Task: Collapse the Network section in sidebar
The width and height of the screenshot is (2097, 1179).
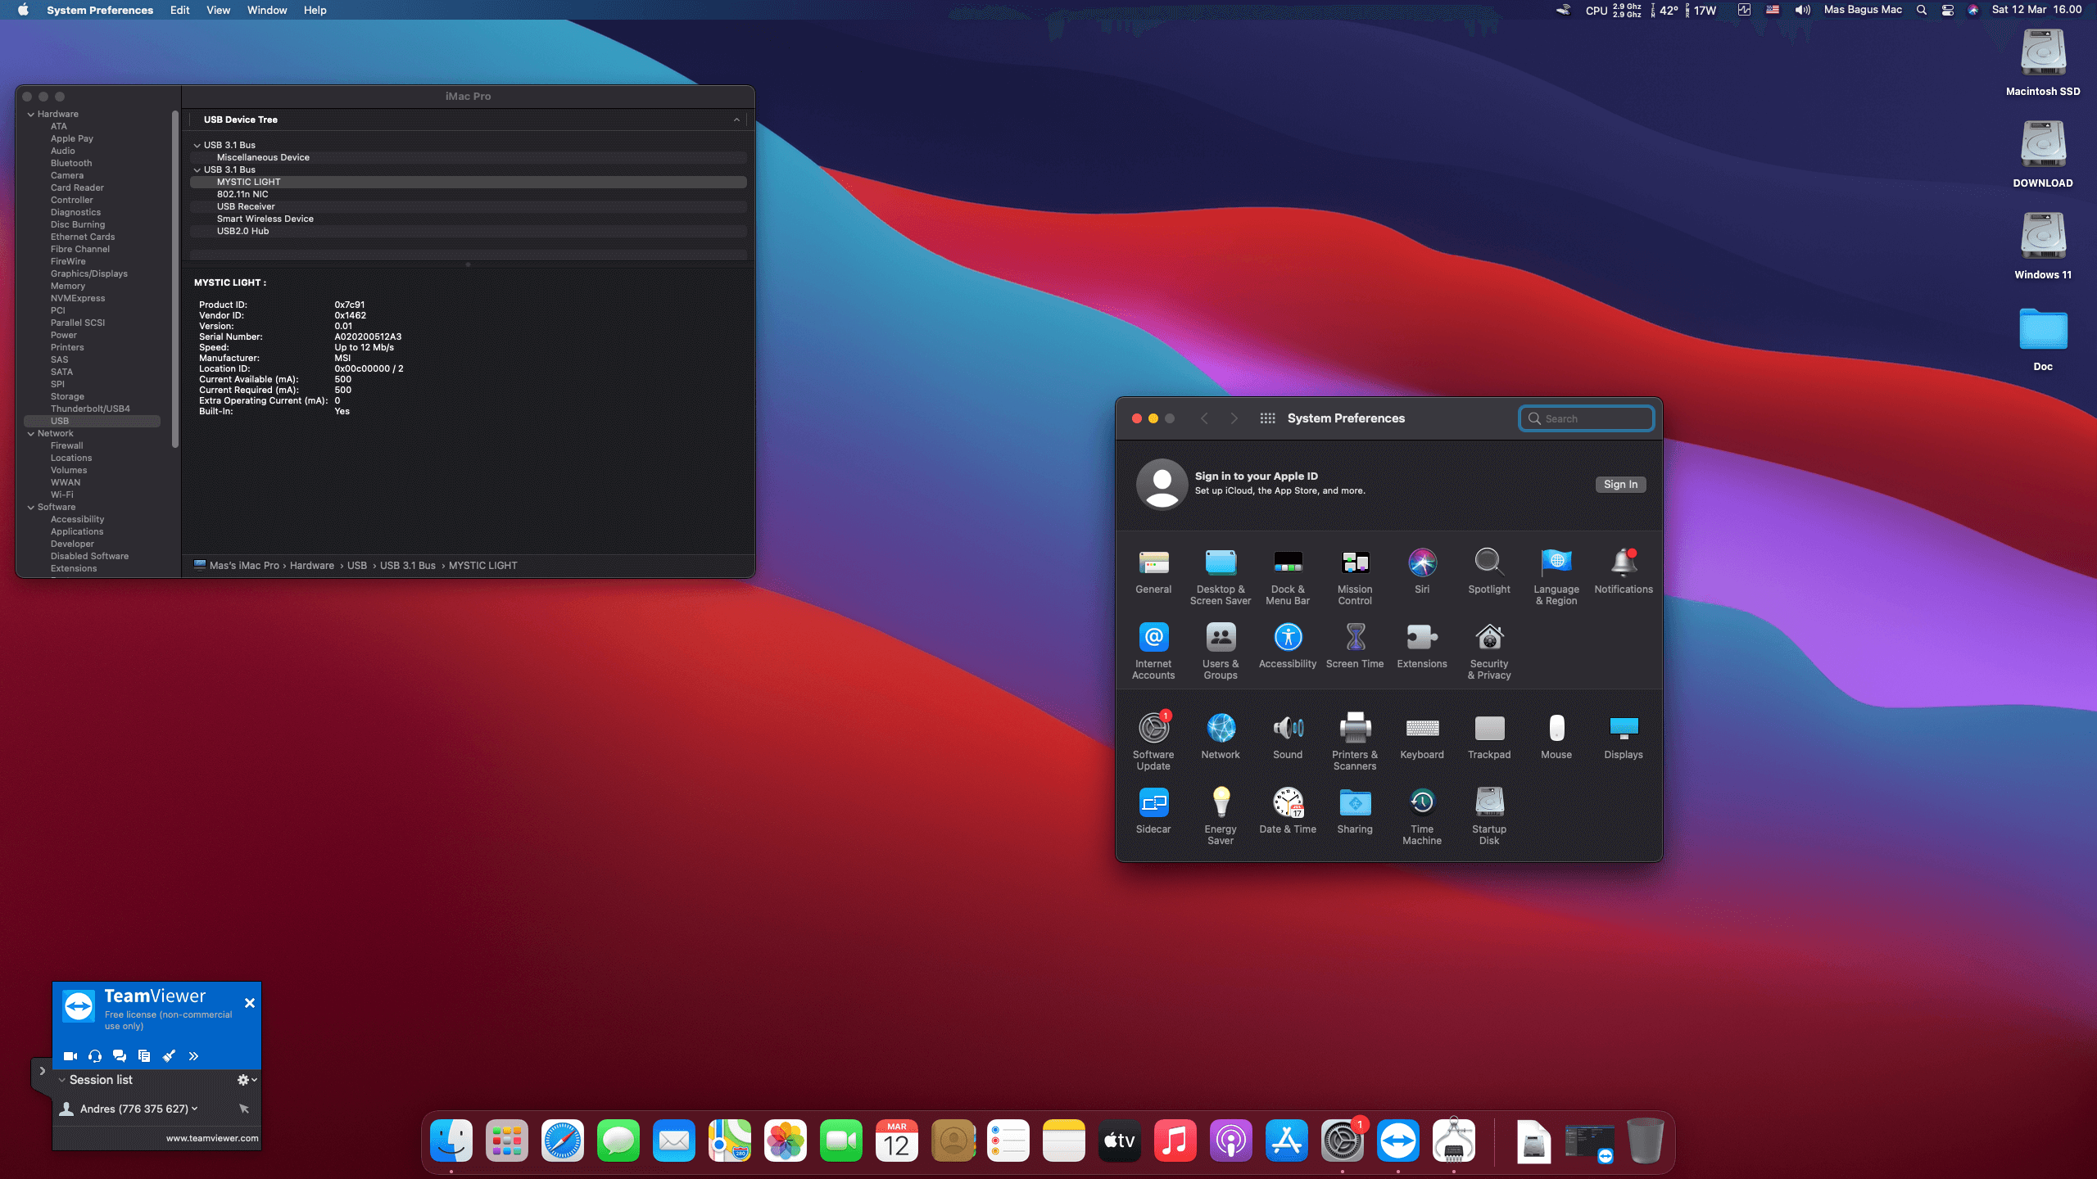Action: tap(31, 434)
